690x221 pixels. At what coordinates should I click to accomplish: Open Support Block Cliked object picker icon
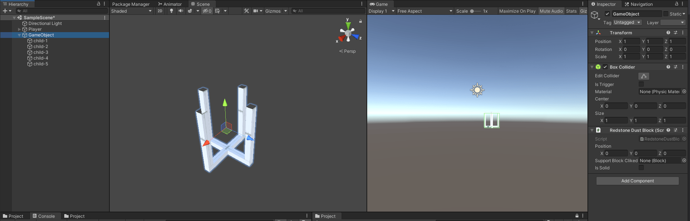click(684, 160)
